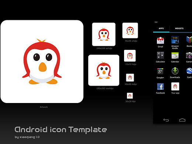
Task: Open the Calculator app
Action: point(160,55)
